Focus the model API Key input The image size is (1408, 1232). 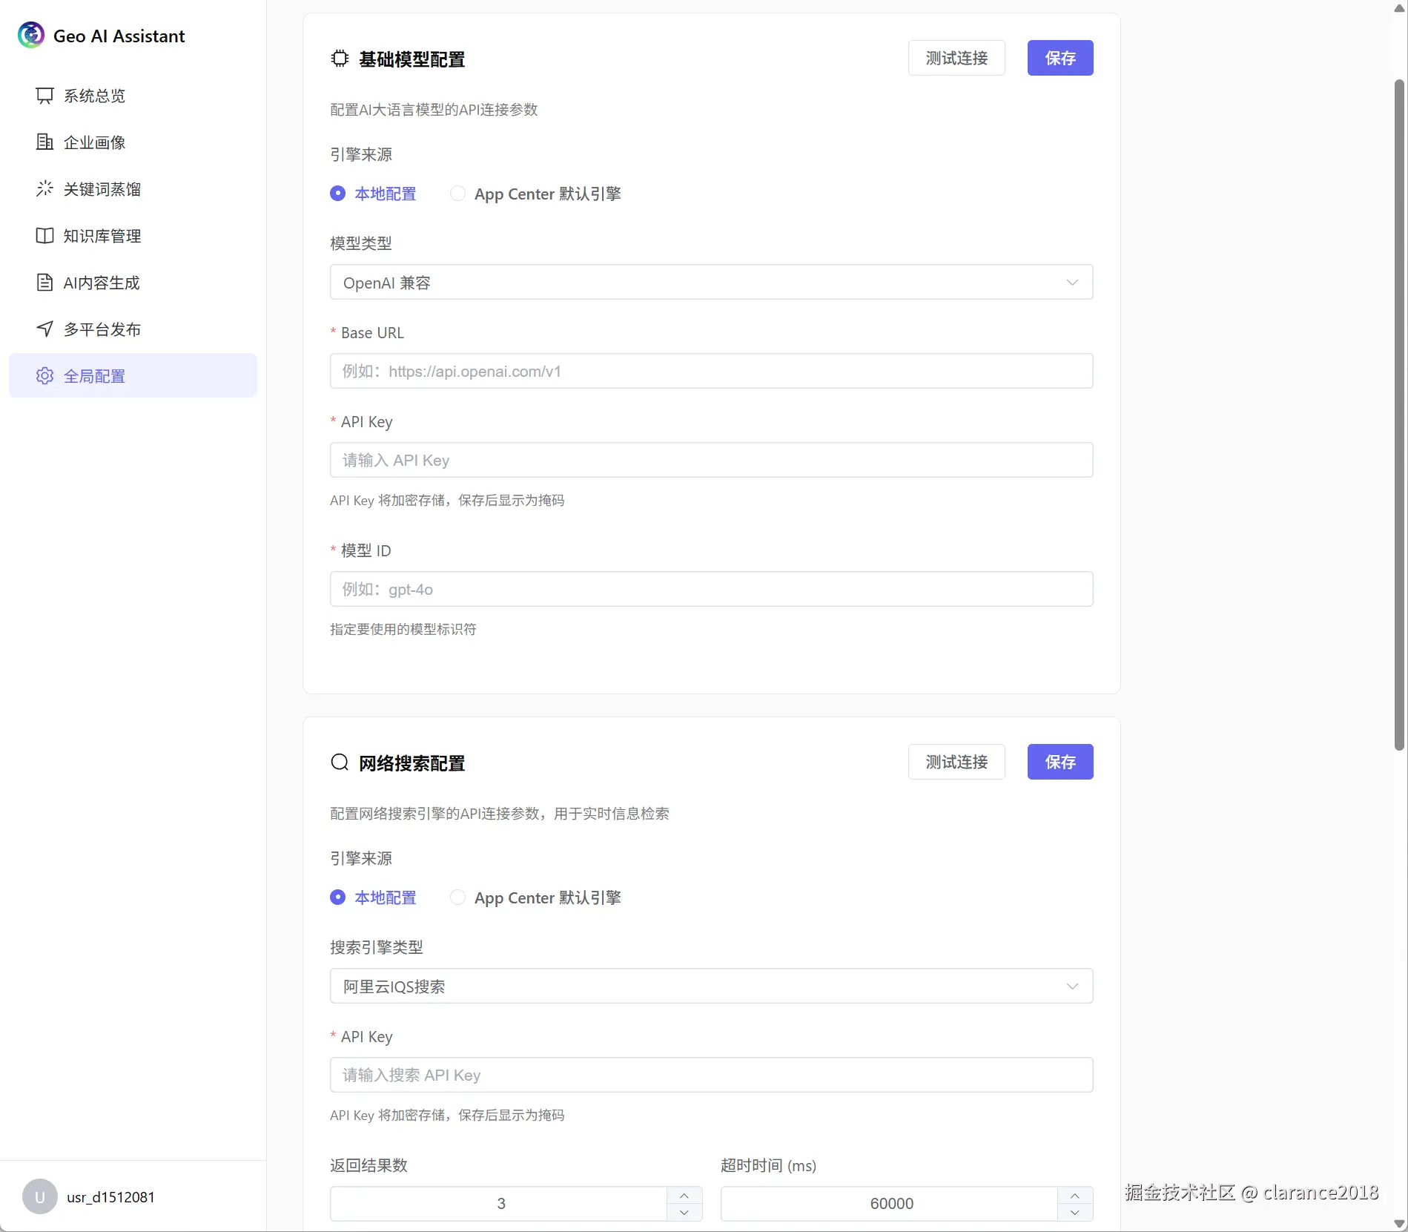click(x=712, y=460)
